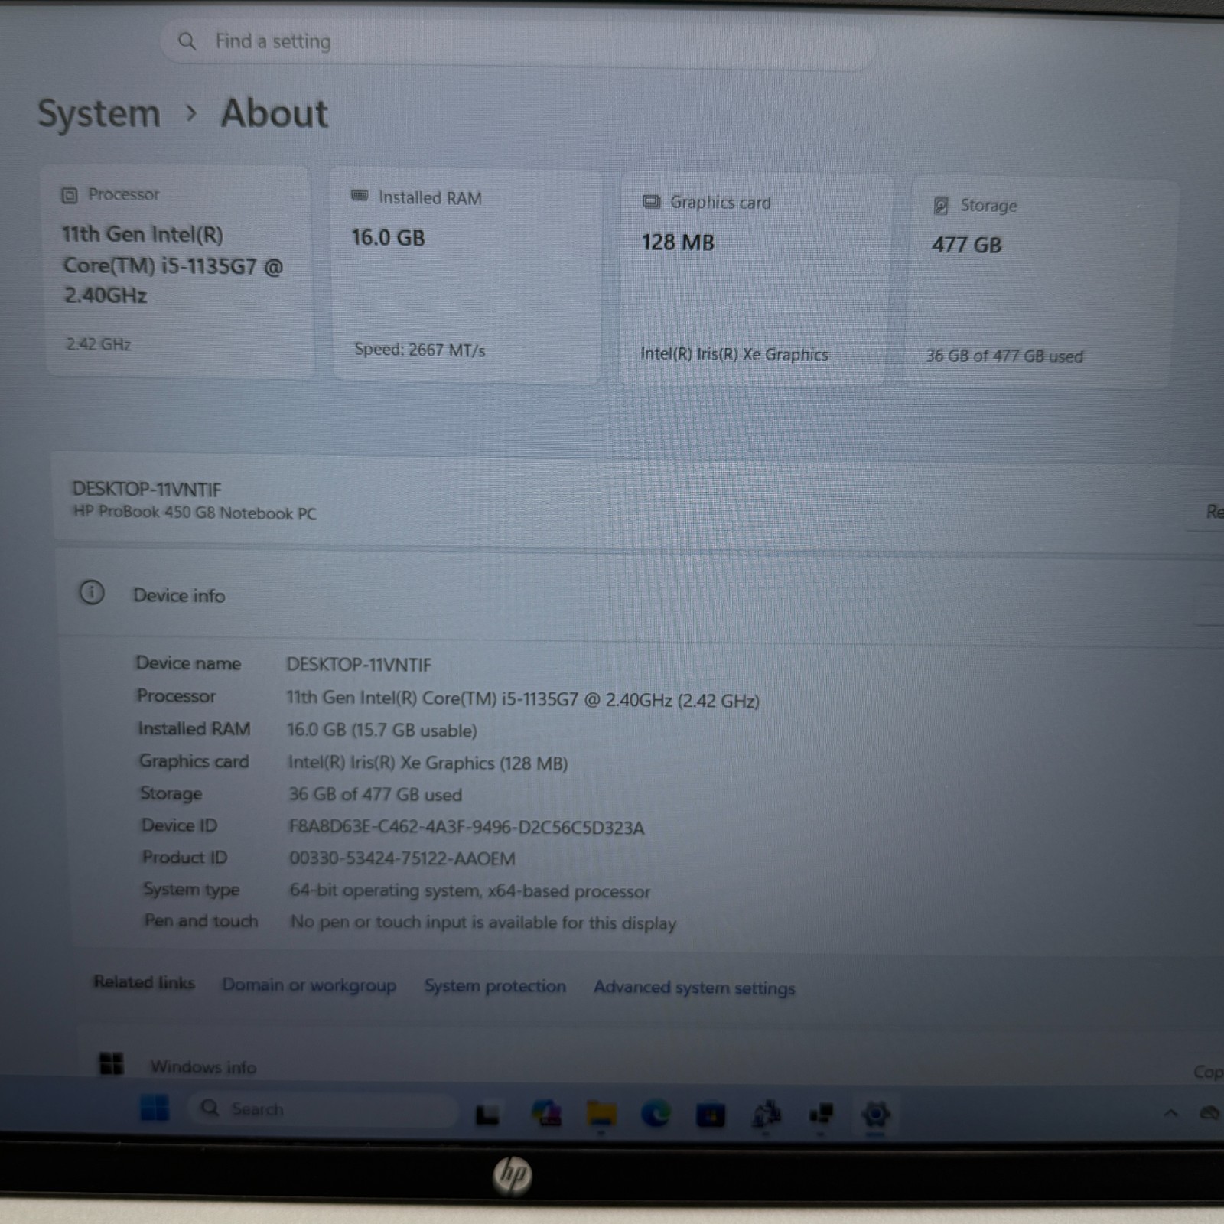Click the taskbar icon left of Settings gear

(821, 1115)
